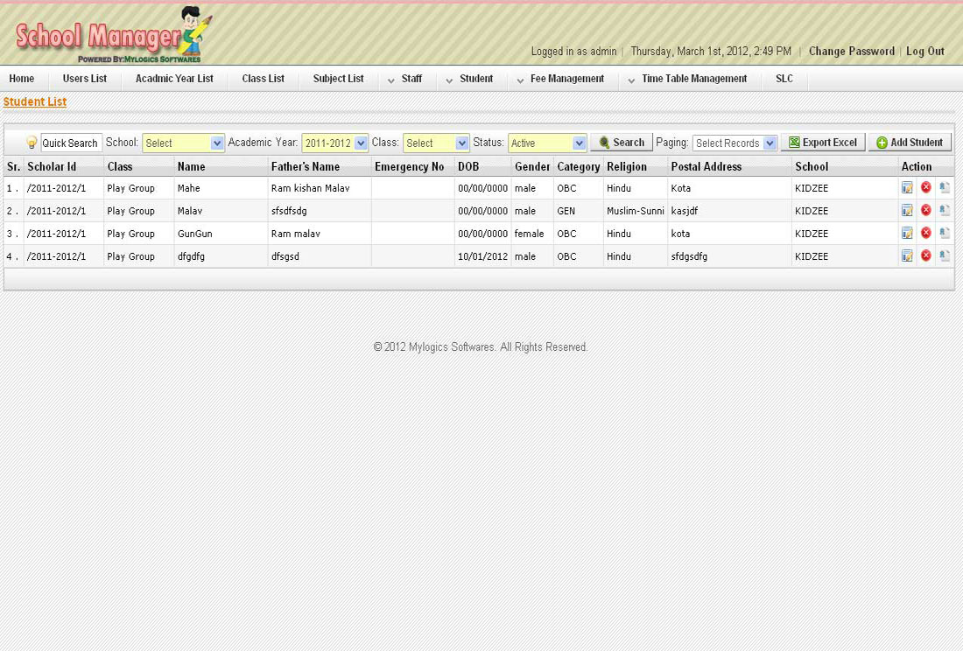Delete the dfgdfg student row
Viewport: 963px width, 651px height.
coord(926,255)
